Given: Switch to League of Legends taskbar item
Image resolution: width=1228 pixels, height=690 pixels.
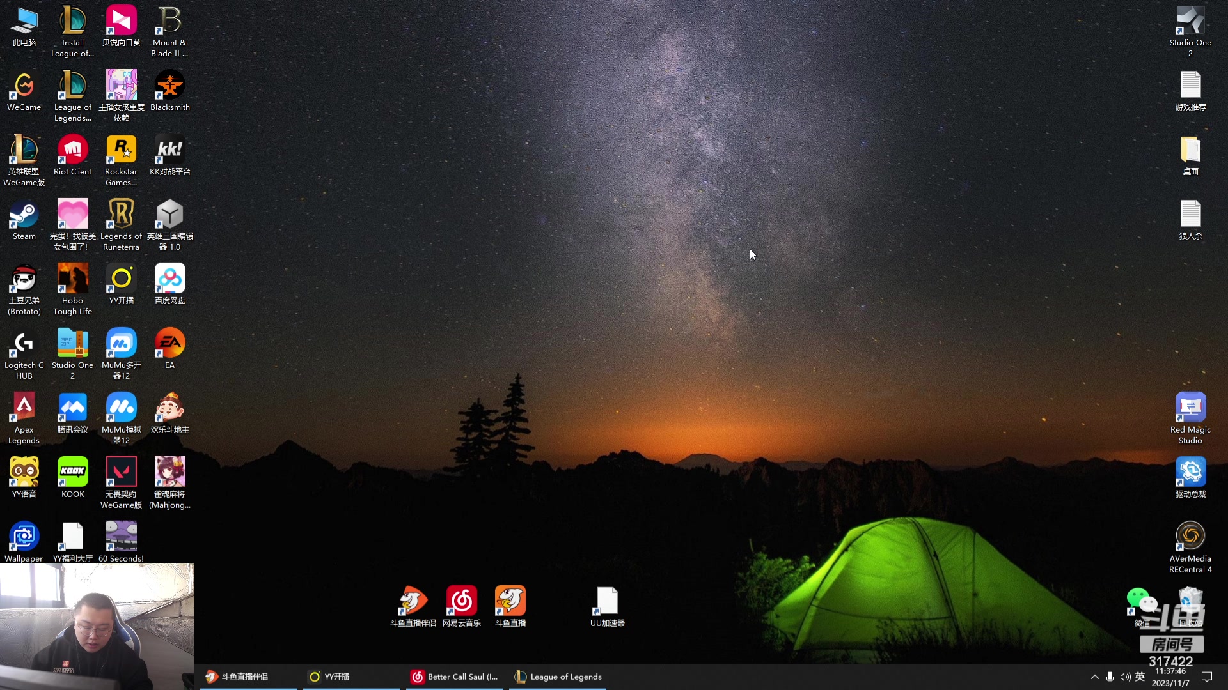Looking at the screenshot, I should [558, 677].
